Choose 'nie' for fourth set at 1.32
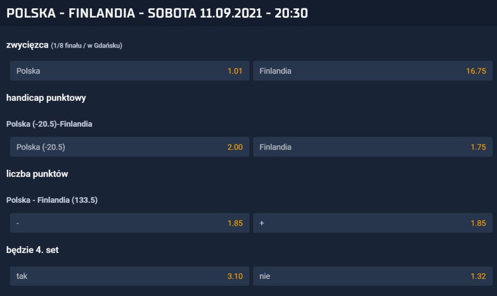 [373, 276]
